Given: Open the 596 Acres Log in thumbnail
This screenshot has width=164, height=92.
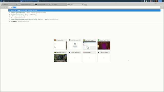Looking at the screenshot, I should [x=89, y=44].
